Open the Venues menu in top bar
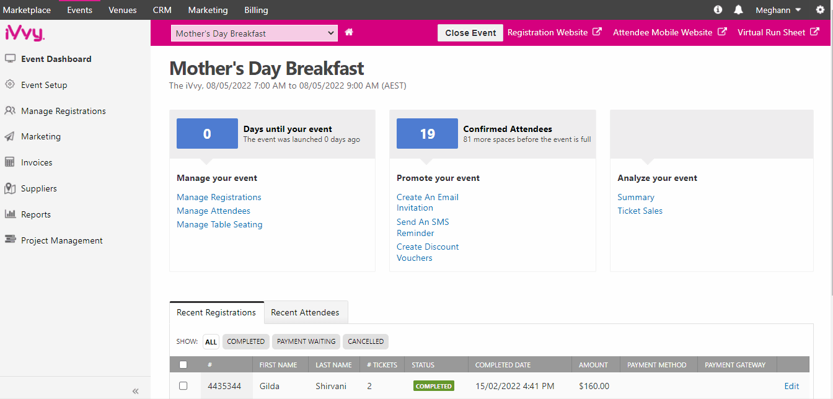This screenshot has height=399, width=833. click(x=122, y=10)
